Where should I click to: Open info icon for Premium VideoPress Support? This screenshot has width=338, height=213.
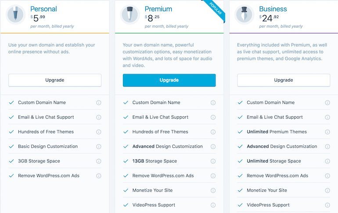coord(213,205)
